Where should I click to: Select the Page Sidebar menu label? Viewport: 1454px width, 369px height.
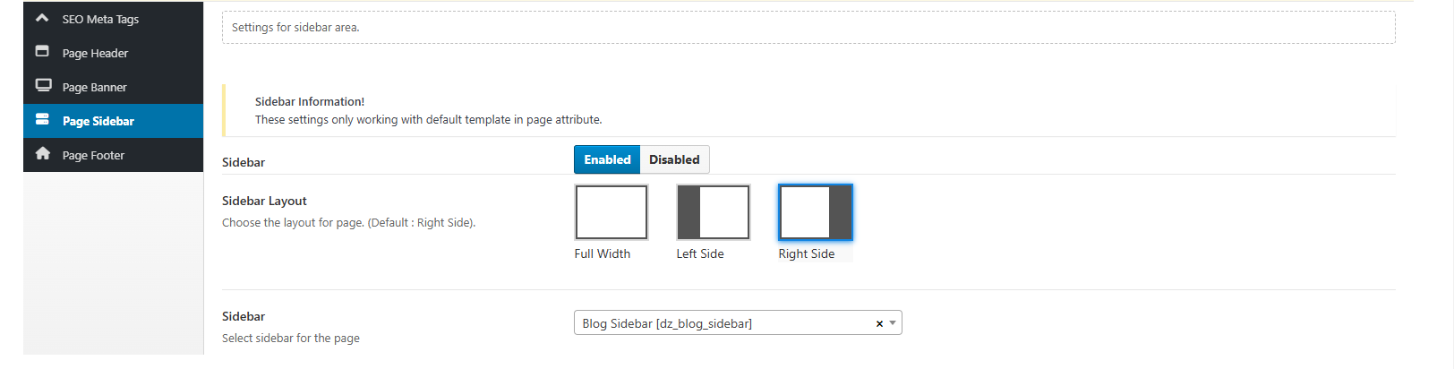(x=98, y=121)
